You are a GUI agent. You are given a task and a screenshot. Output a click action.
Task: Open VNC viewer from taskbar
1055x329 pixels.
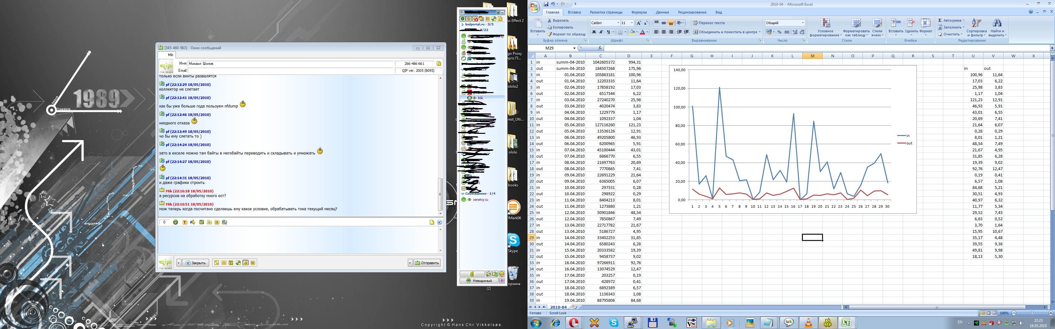point(692,323)
